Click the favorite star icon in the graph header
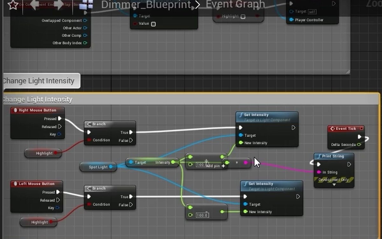Screen dimensions: 382x239 point(13,5)
